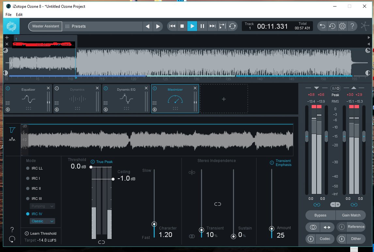Select the gain reduction trace view icon

click(x=12, y=130)
